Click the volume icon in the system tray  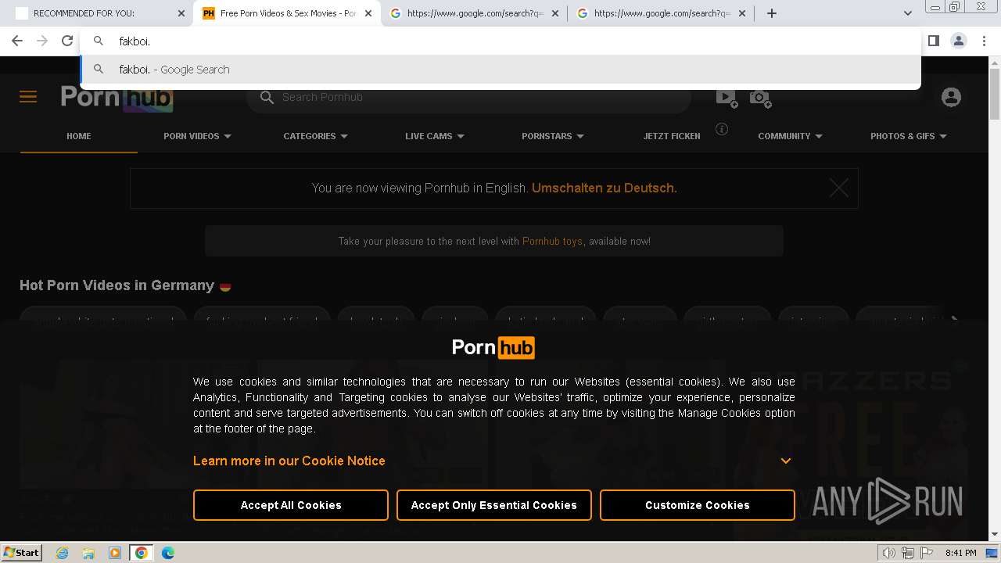click(889, 553)
